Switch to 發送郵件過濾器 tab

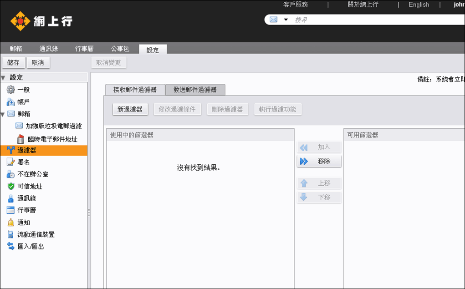pyautogui.click(x=195, y=90)
